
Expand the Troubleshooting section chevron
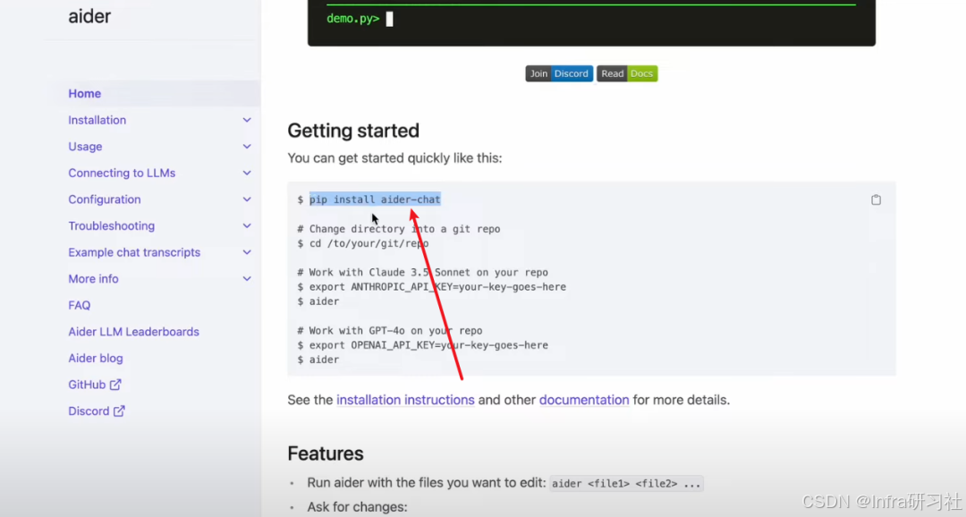247,226
